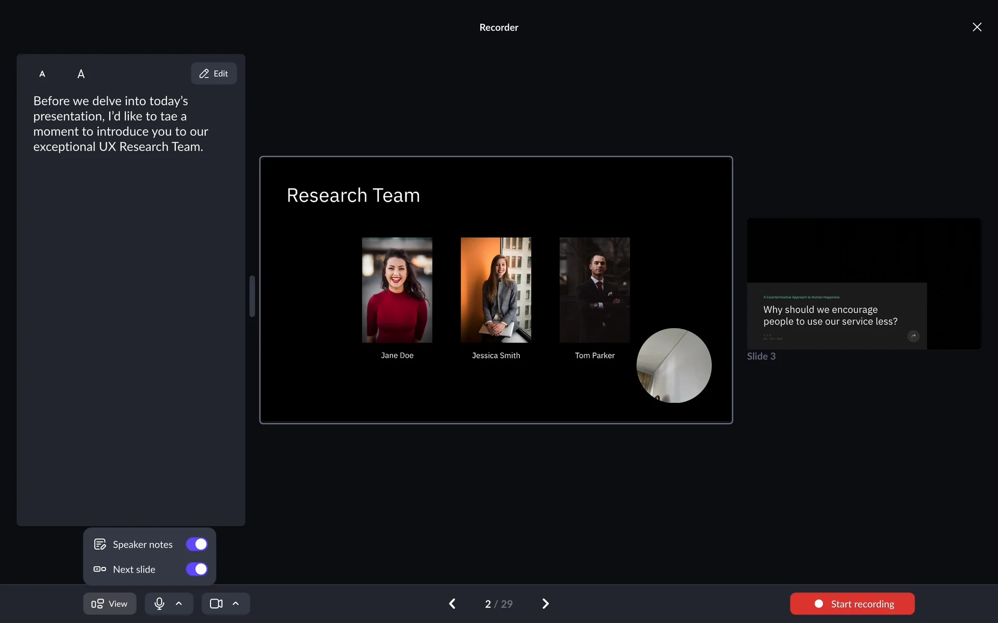Screen dimensions: 998x623
Task: Go to the previous slide arrow
Action: pyautogui.click(x=452, y=604)
